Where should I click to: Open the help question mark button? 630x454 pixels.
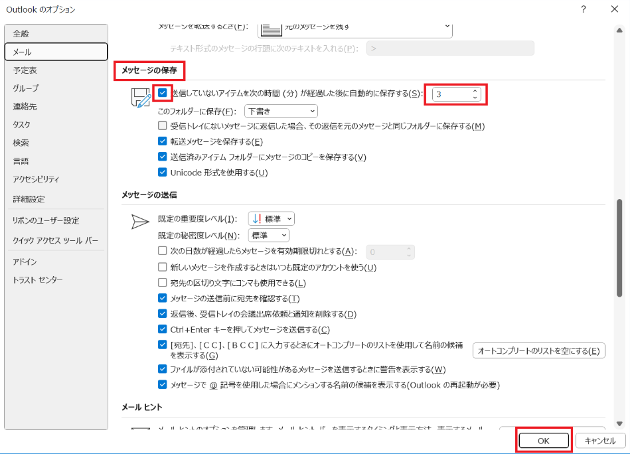pos(583,9)
